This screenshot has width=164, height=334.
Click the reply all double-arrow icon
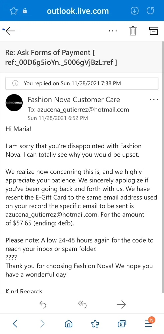82,305
